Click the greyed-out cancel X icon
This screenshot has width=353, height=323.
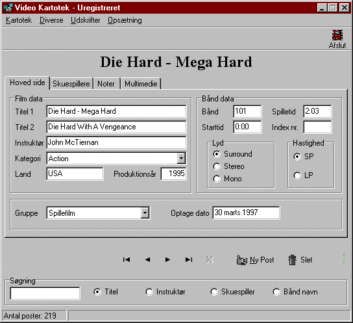(210, 260)
